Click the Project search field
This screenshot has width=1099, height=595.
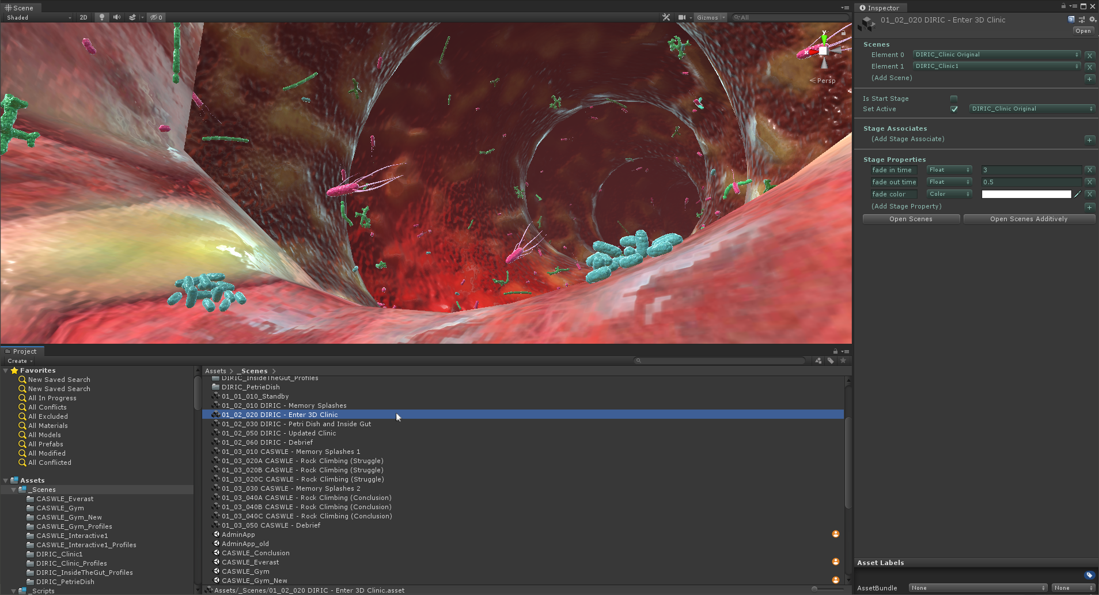pyautogui.click(x=719, y=361)
